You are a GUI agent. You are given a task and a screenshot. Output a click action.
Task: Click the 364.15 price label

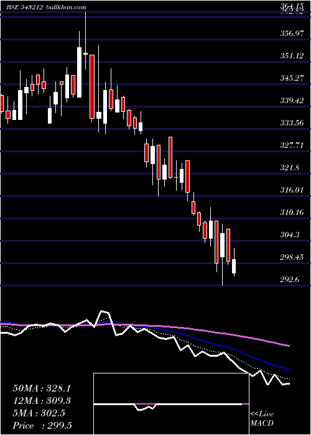coord(291,6)
